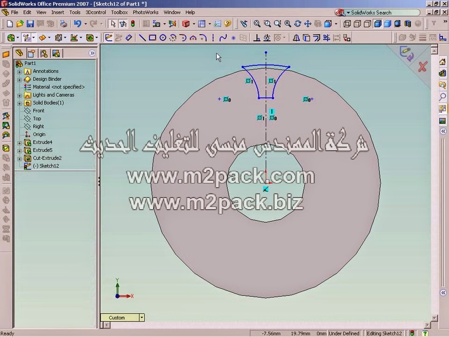Save the current part
Screen dimensions: 449x337
tap(30, 24)
